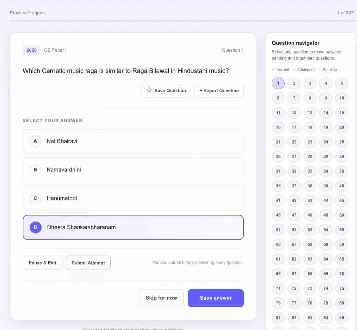
Task: Navigate to question 12
Action: [294, 113]
